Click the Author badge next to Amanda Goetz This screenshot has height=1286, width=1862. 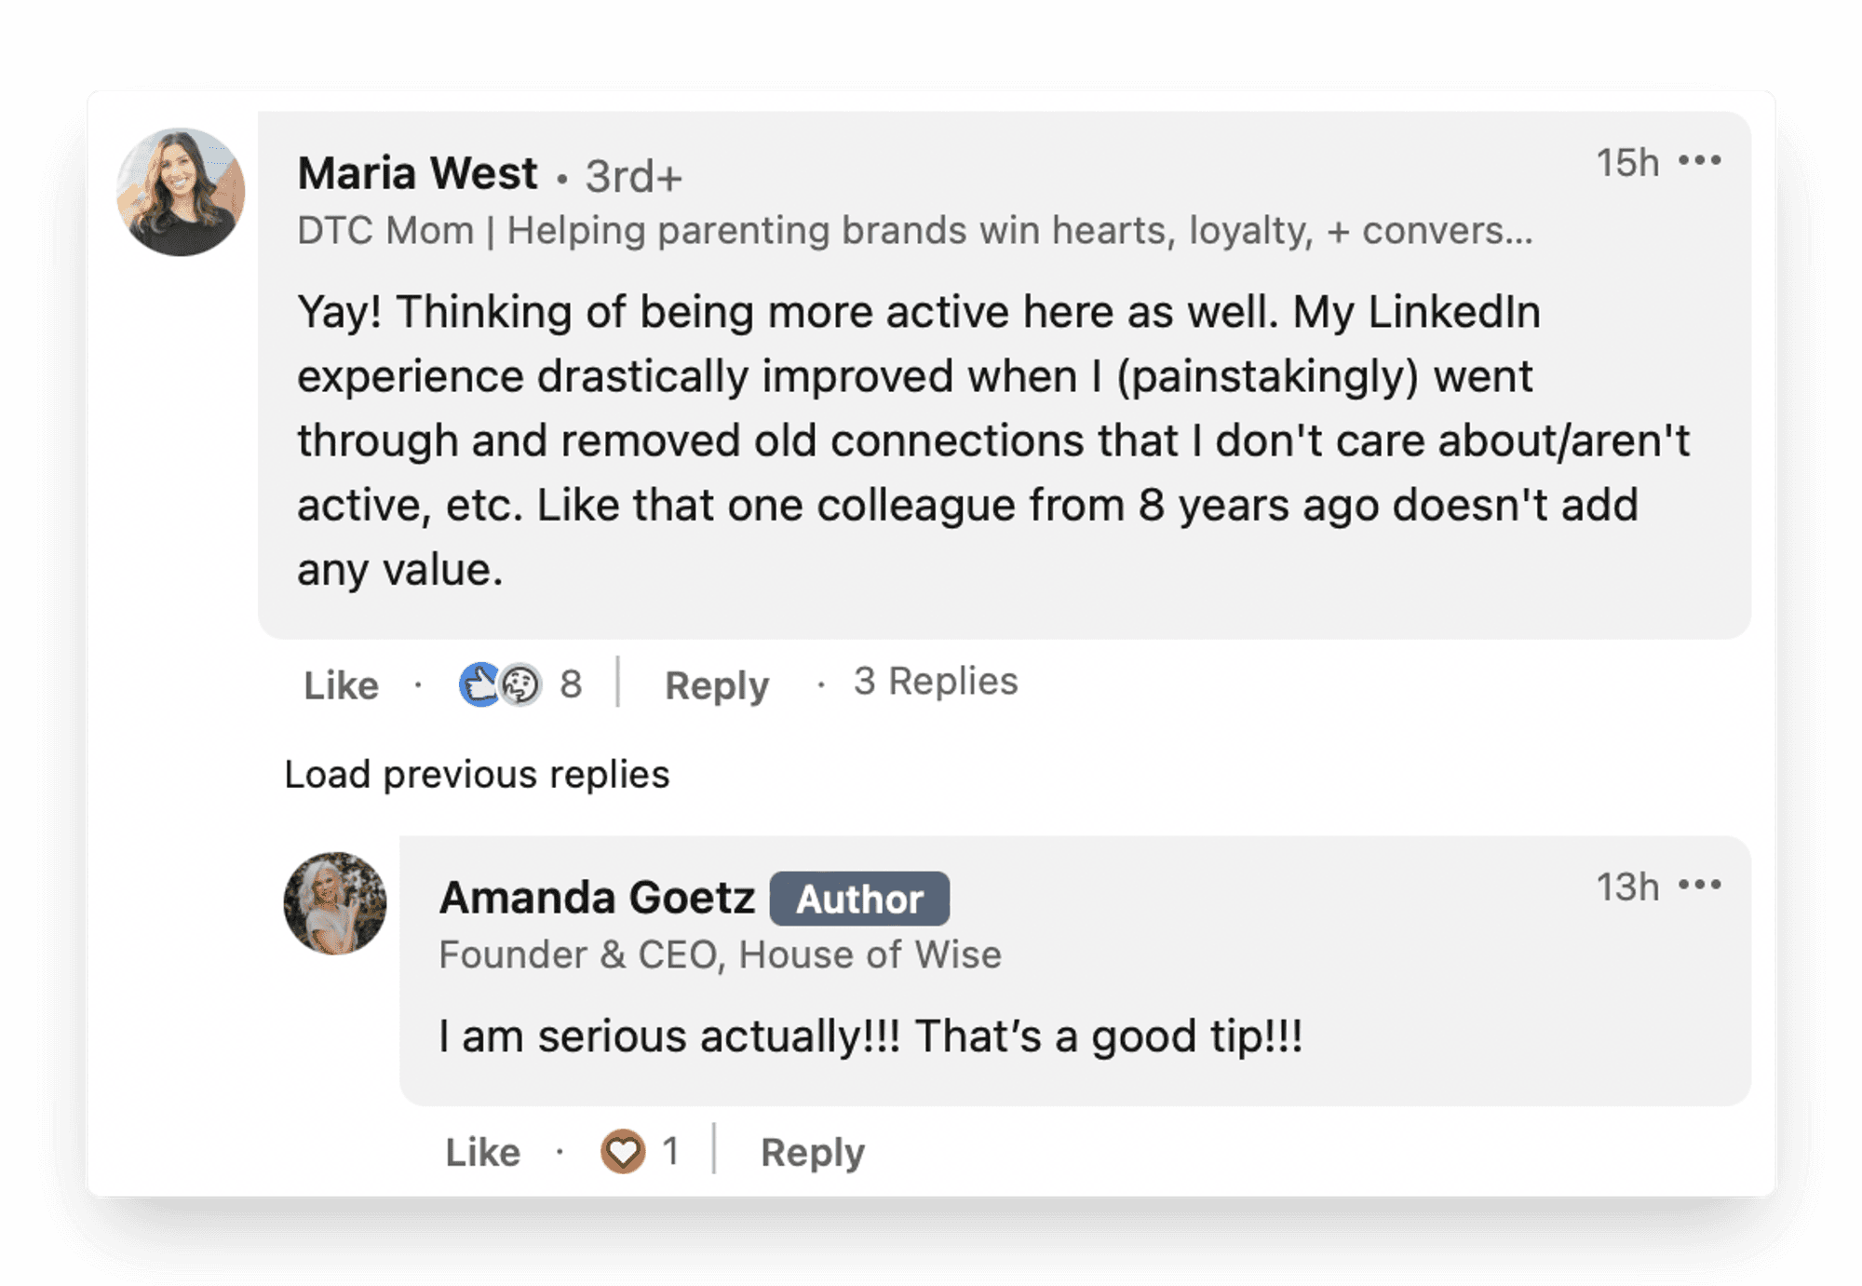(859, 900)
